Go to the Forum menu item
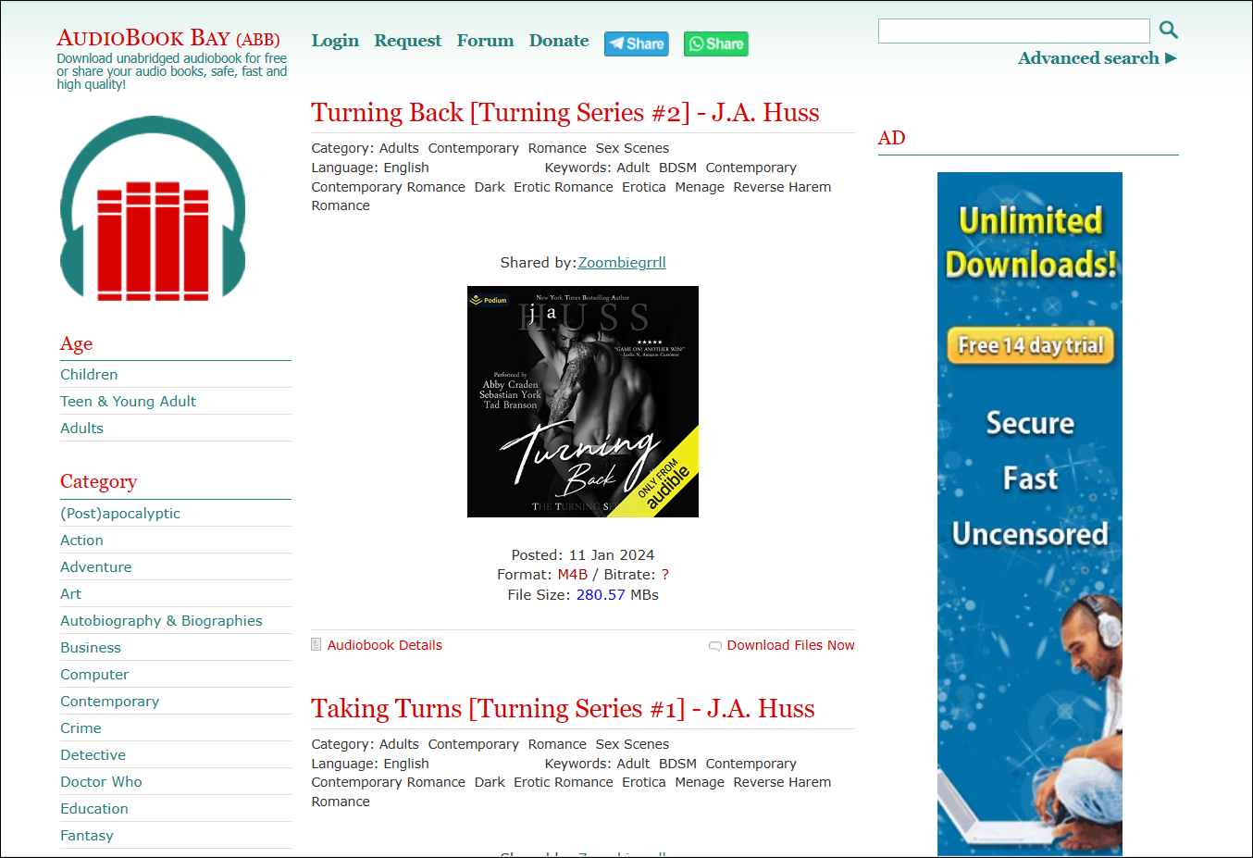 point(485,41)
